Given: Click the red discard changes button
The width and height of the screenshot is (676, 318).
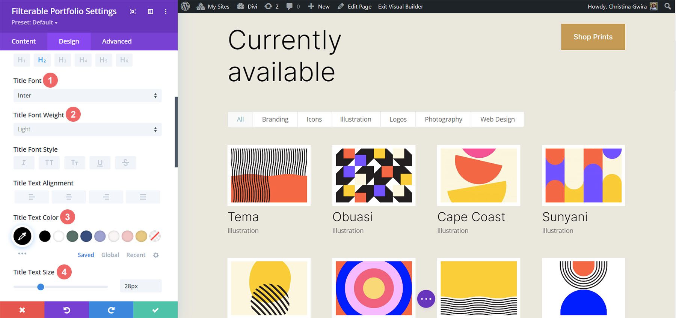Looking at the screenshot, I should pos(22,310).
